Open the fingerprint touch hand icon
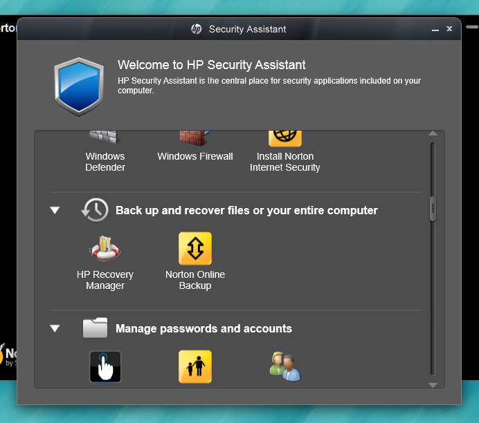 tap(105, 366)
